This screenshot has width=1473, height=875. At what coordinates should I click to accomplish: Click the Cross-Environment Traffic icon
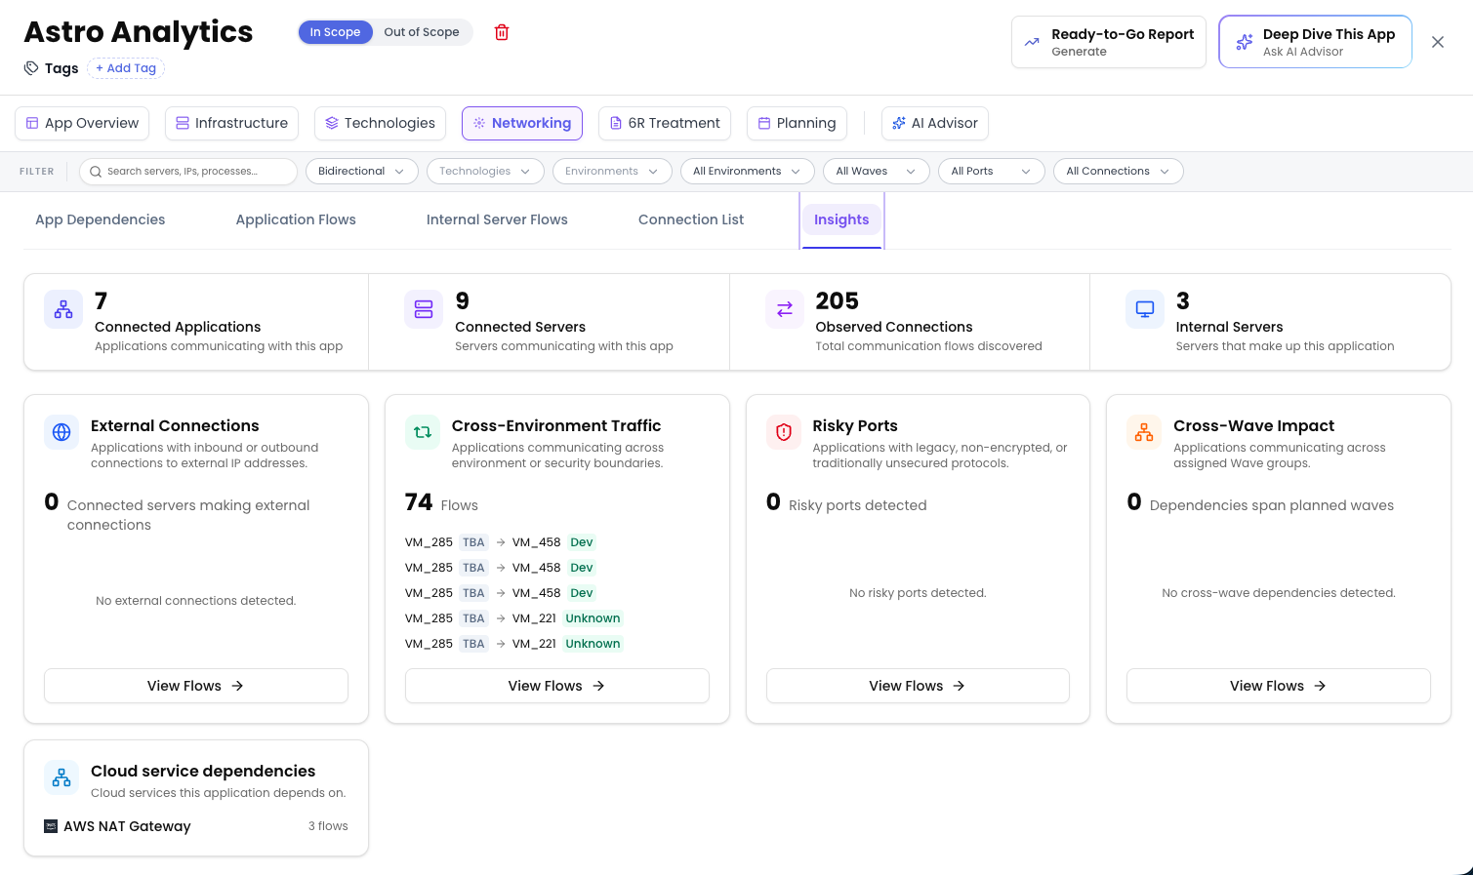pos(423,432)
